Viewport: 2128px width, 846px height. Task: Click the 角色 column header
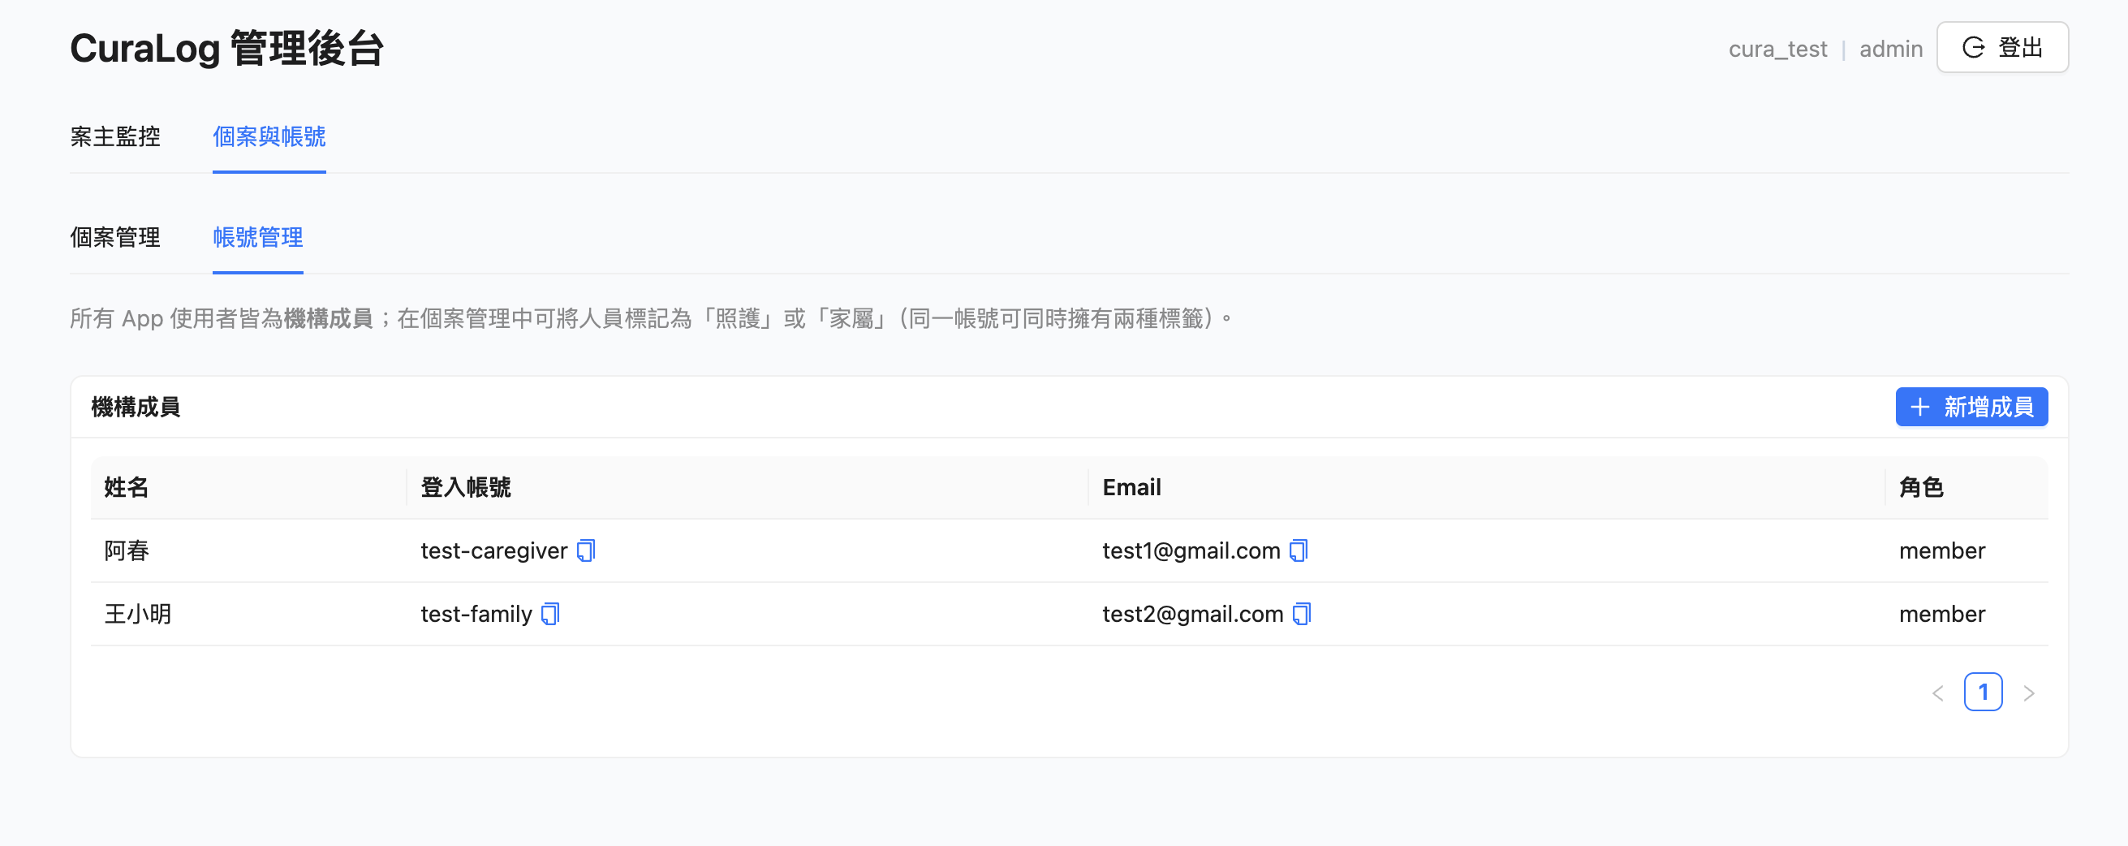1922,487
